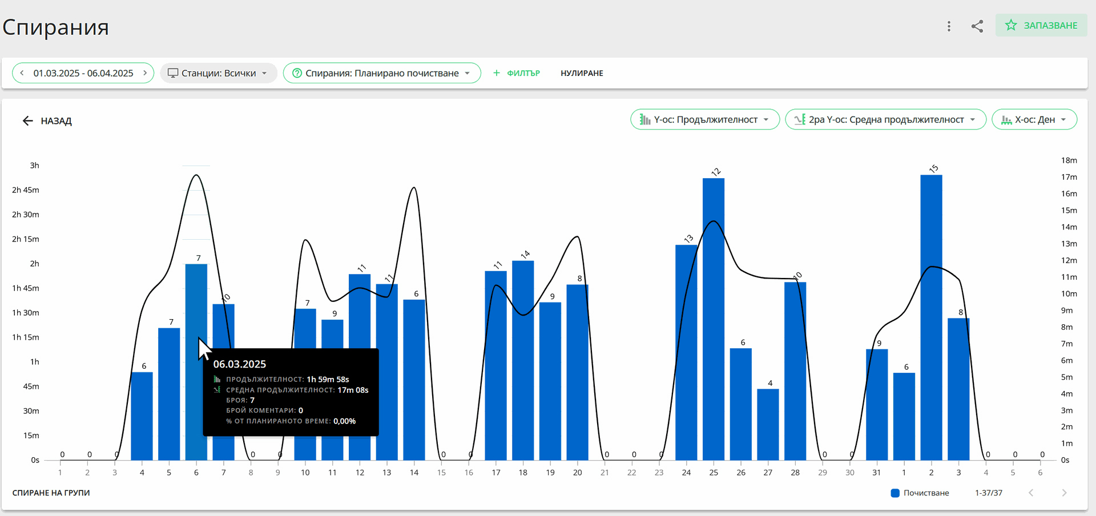Click the bar for day 25
This screenshot has height=516, width=1096.
(714, 319)
